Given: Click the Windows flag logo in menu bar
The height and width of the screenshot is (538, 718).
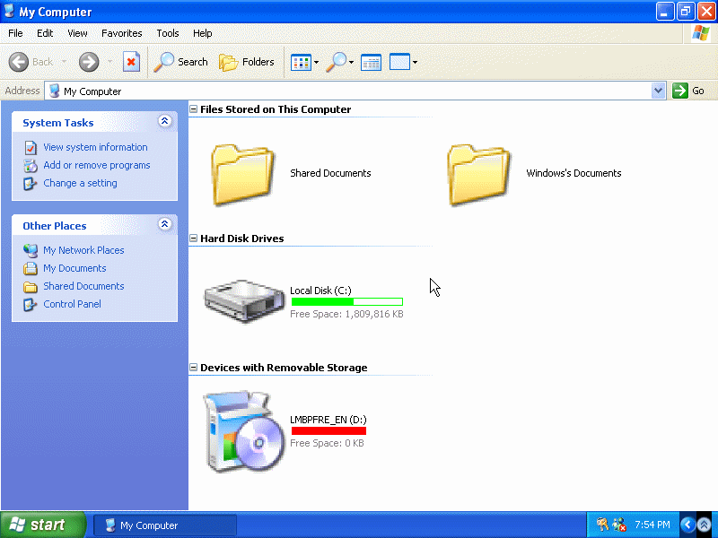Looking at the screenshot, I should pyautogui.click(x=701, y=33).
